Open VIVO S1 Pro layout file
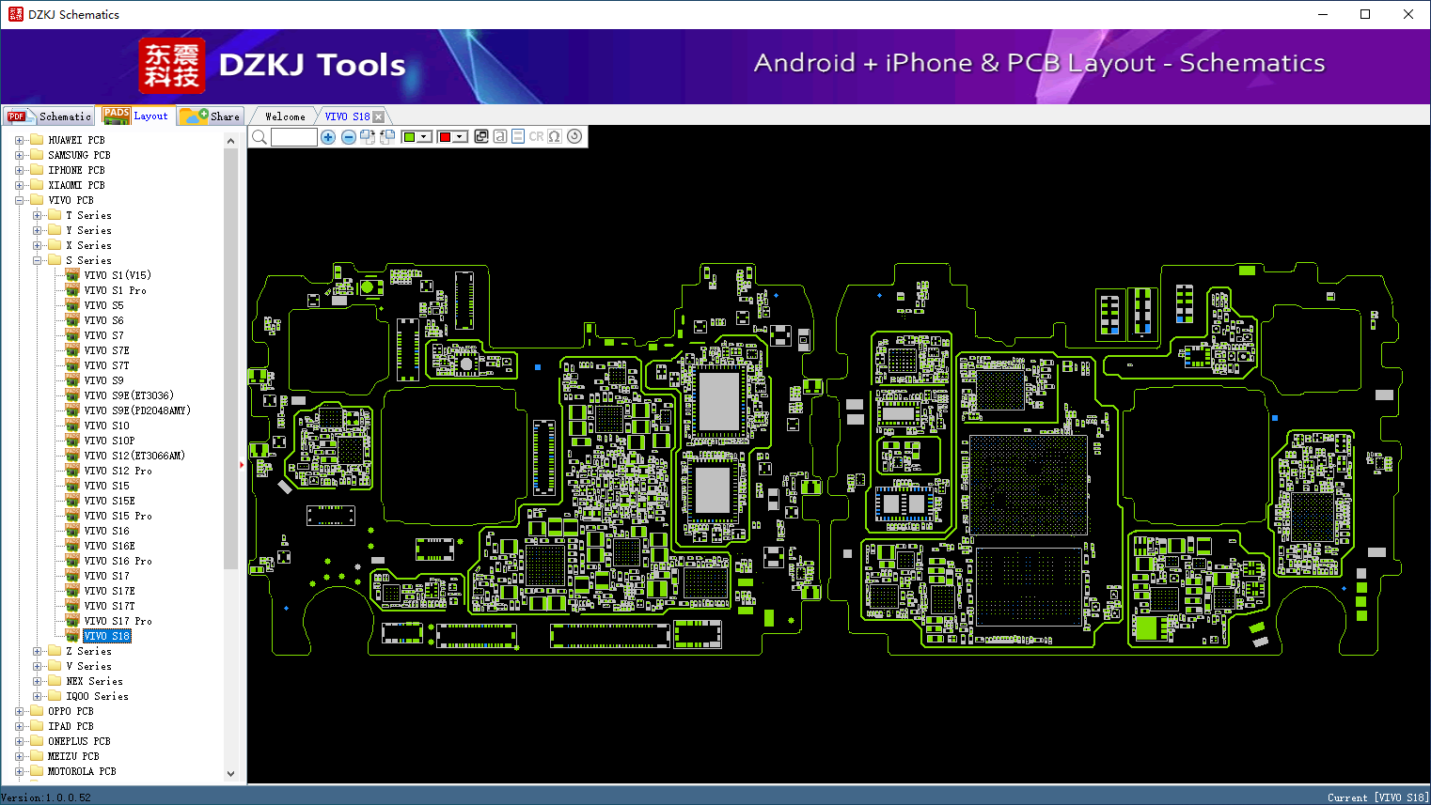The image size is (1431, 805). tap(115, 290)
